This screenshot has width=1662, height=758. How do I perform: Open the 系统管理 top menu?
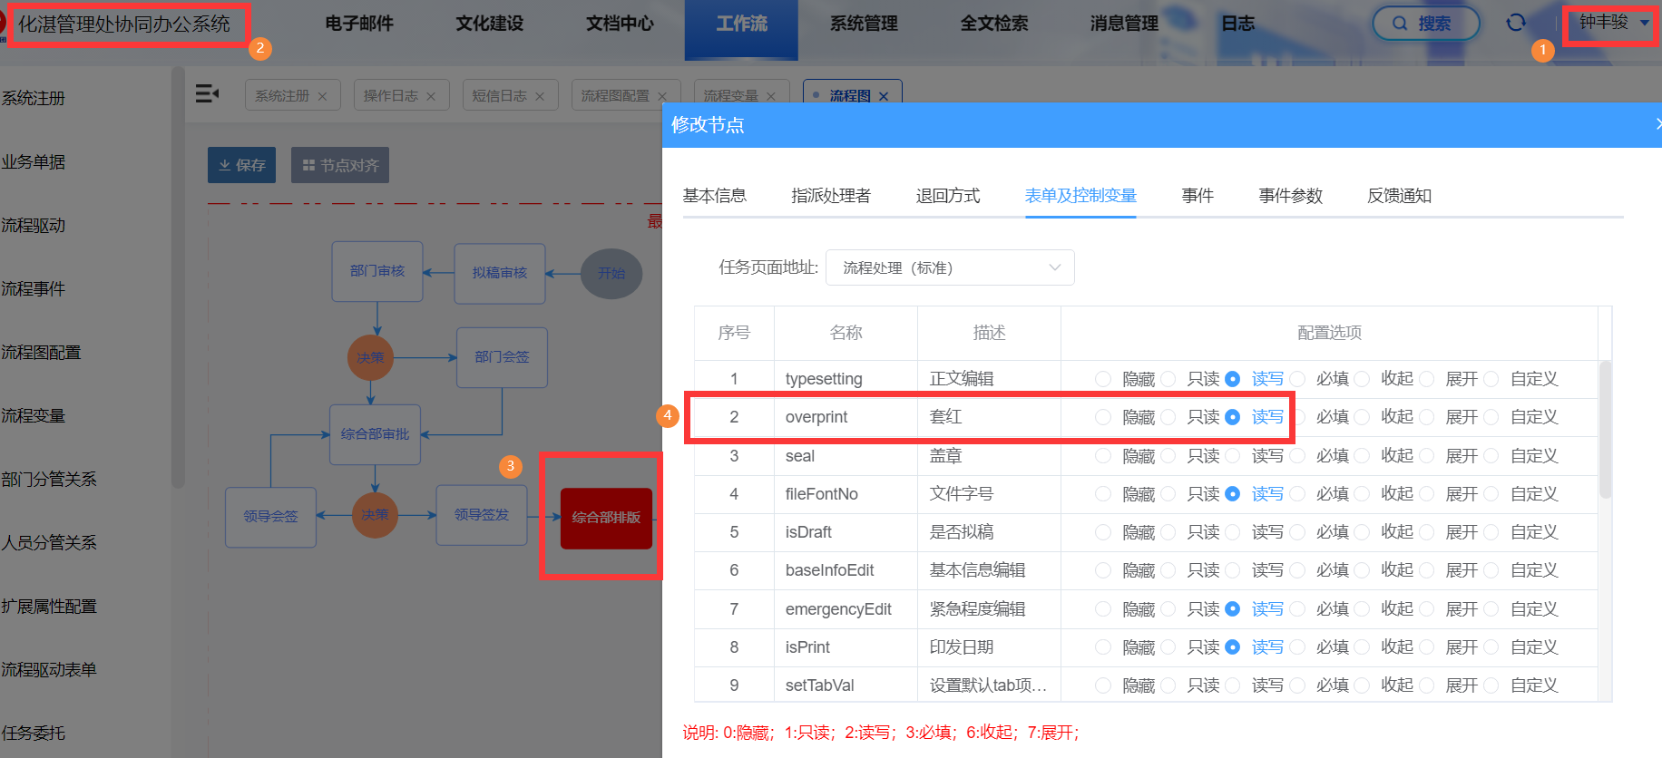(865, 24)
